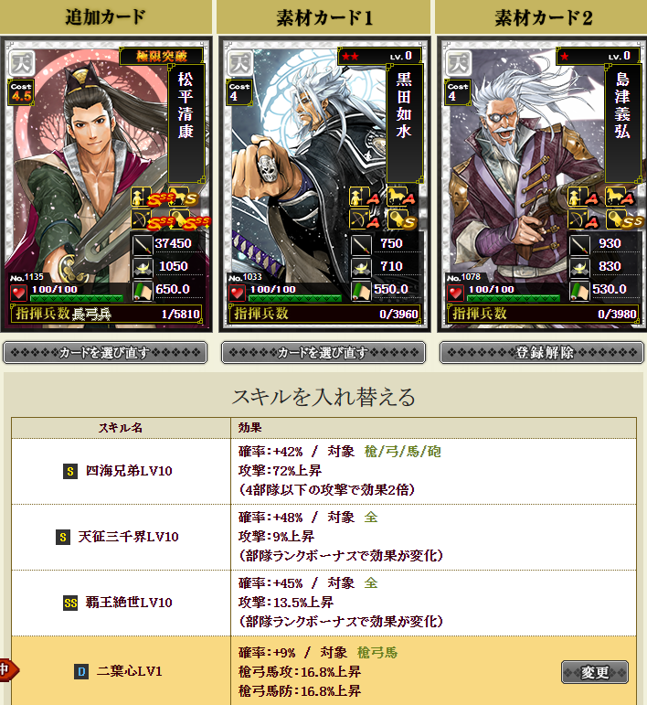Click the 指揮兵数 長弓兵 bar on 松平清康
The width and height of the screenshot is (647, 705).
pos(106,314)
